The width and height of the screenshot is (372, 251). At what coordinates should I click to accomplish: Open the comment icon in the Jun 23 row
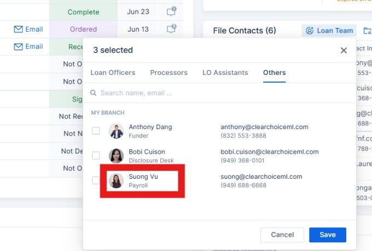click(x=171, y=11)
